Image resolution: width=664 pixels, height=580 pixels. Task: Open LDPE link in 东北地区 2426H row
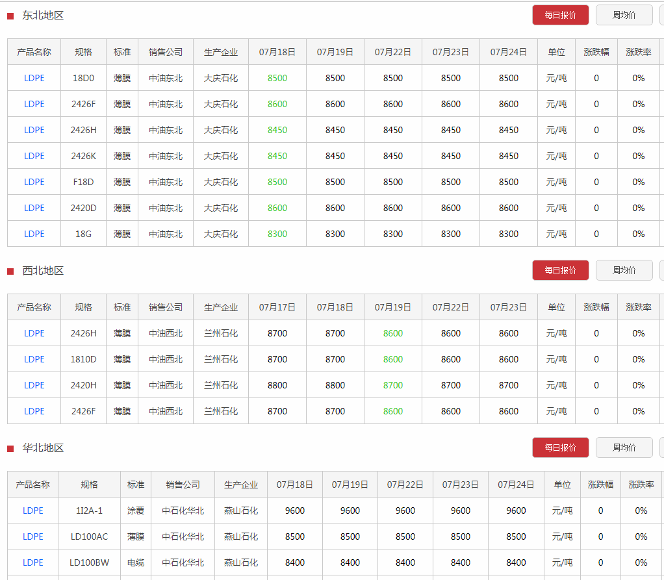[x=34, y=130]
